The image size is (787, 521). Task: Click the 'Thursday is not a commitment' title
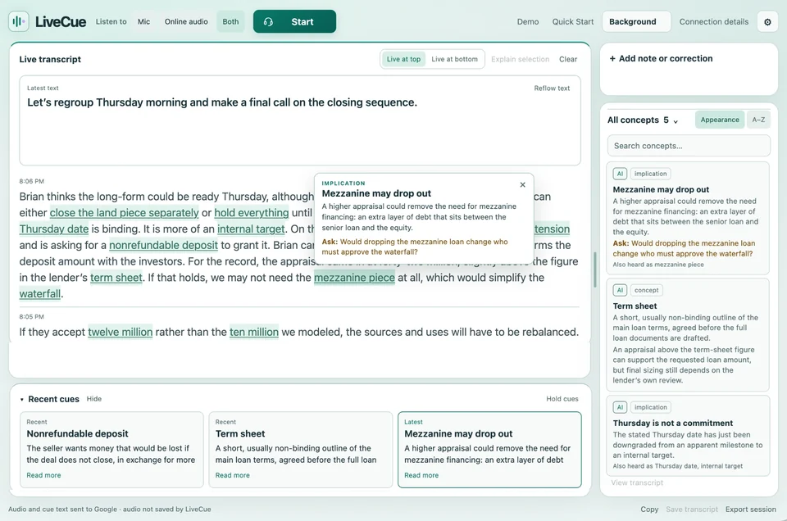[672, 423]
